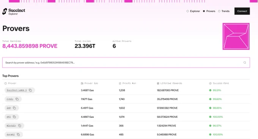Switch to the Explorer nav item
258x139 pixels.
click(193, 11)
